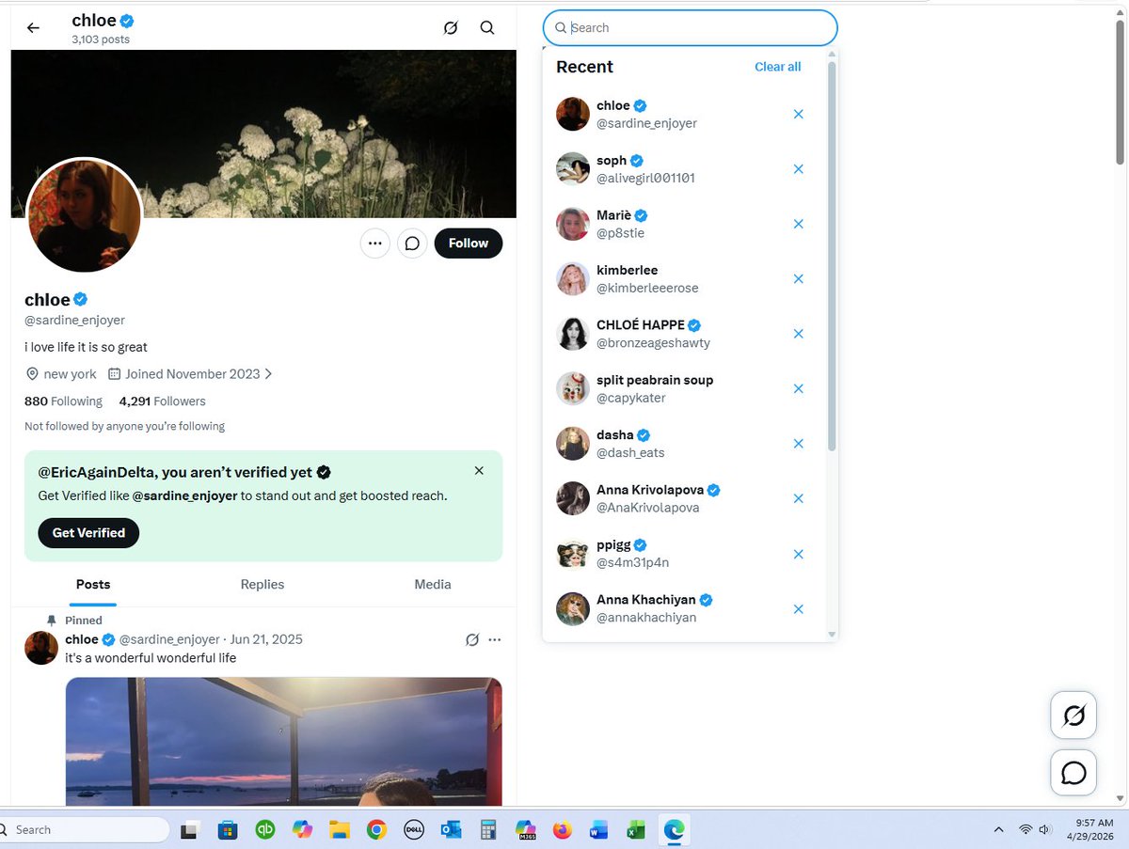
Task: Open direct message to chloe
Action: point(412,244)
